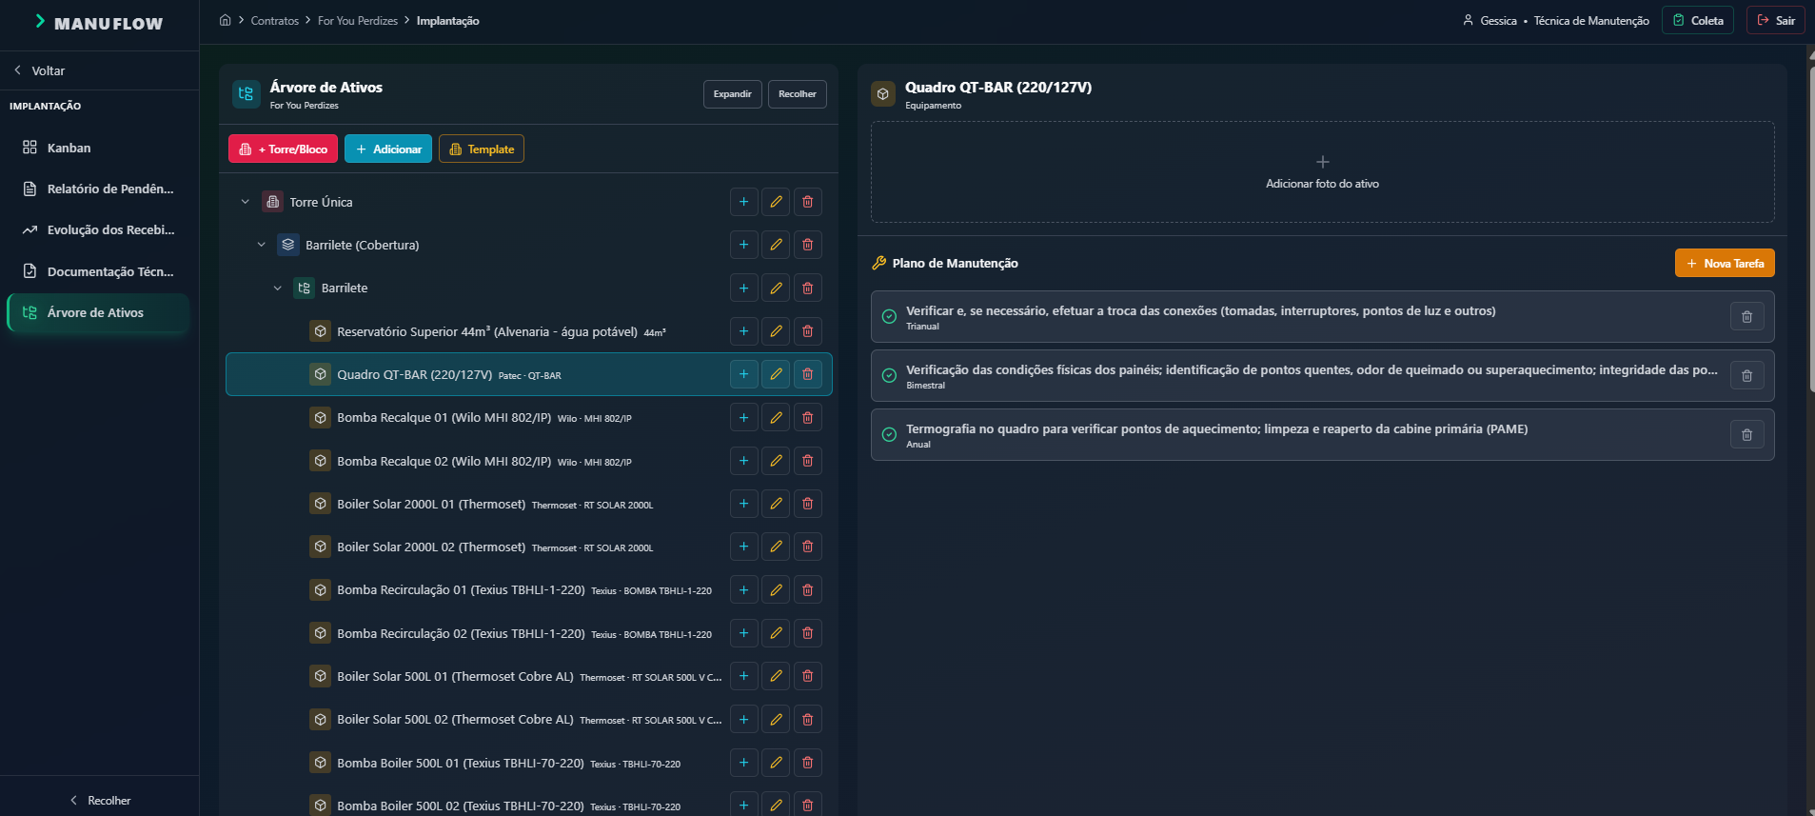The height and width of the screenshot is (816, 1815).
Task: Select Bomba Boiler 500L 02 row
Action: coord(529,804)
